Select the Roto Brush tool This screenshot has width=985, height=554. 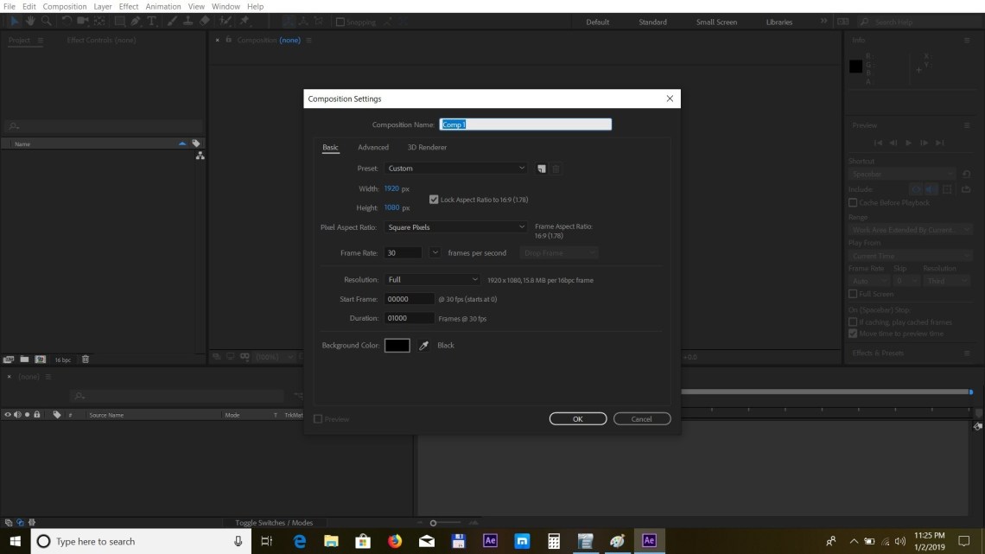point(225,22)
